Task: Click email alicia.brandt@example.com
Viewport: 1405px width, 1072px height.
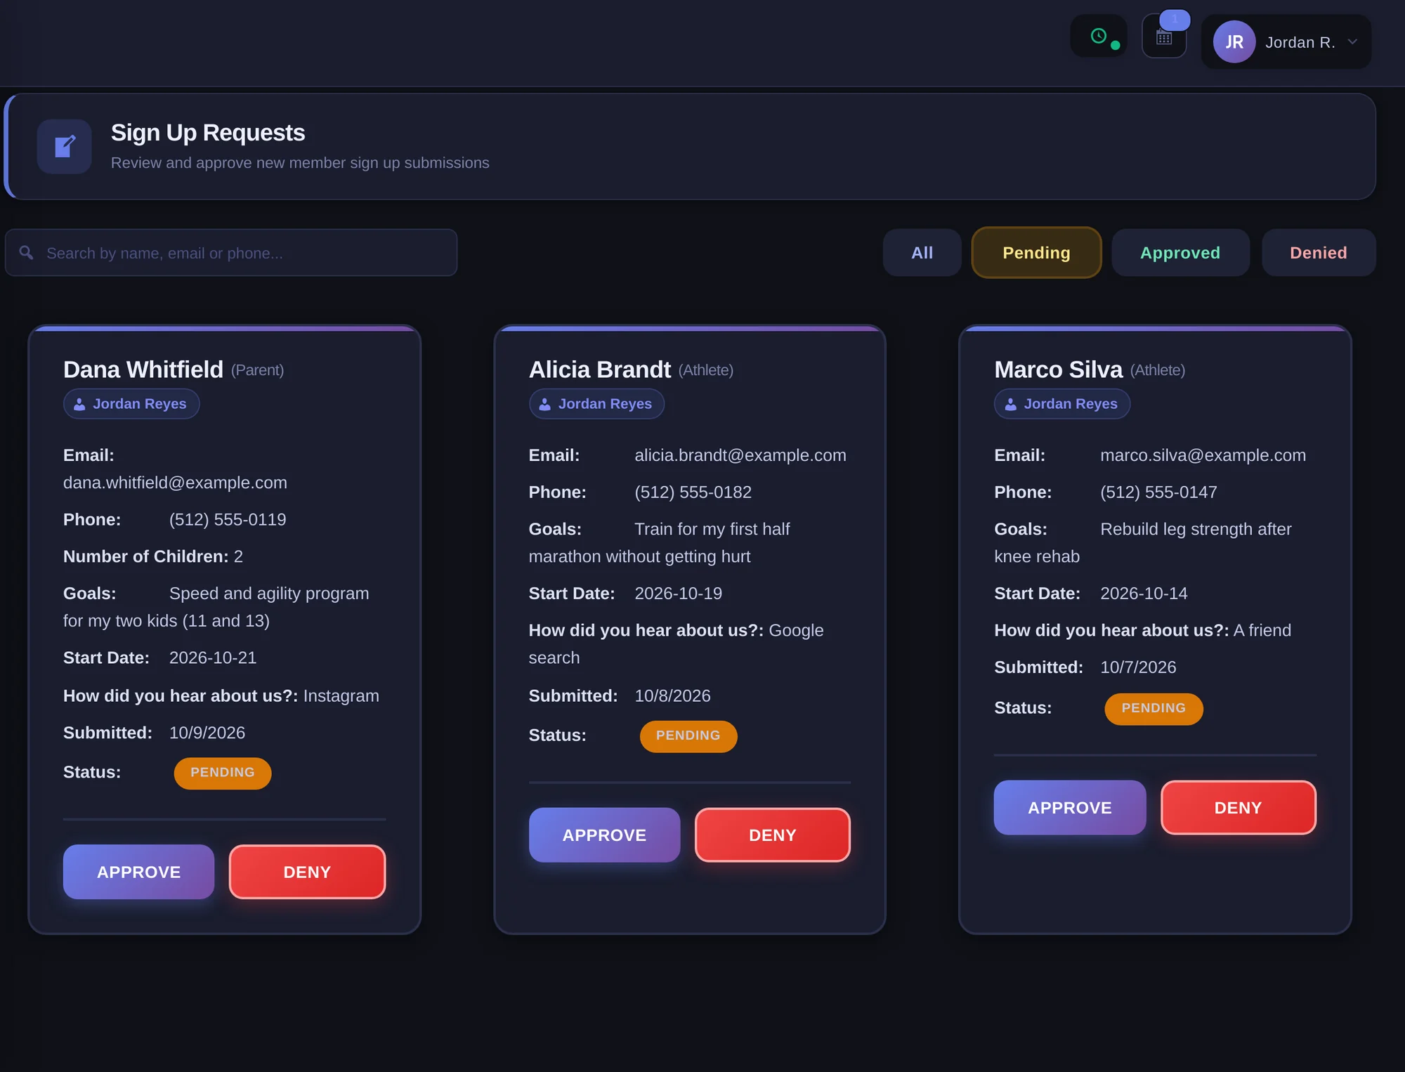Action: tap(740, 455)
